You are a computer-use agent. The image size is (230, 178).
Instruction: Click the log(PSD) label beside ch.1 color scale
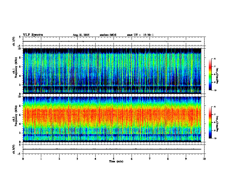218,76
